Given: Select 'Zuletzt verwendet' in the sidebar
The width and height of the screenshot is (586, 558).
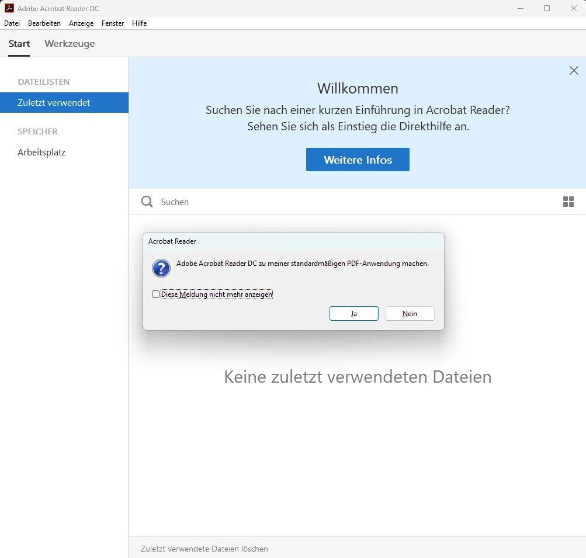Looking at the screenshot, I should [x=64, y=102].
